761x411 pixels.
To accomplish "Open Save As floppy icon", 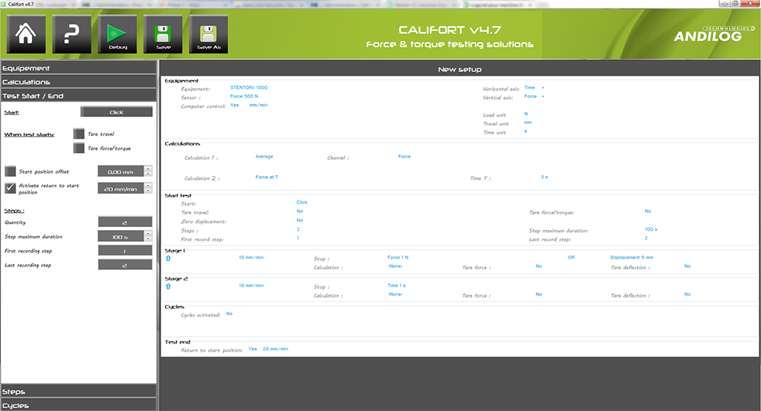I will click(208, 34).
